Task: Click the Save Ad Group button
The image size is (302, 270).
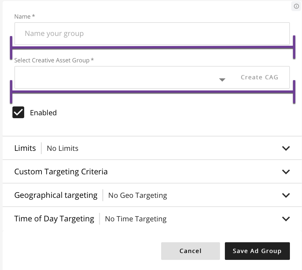Action: pos(257,251)
